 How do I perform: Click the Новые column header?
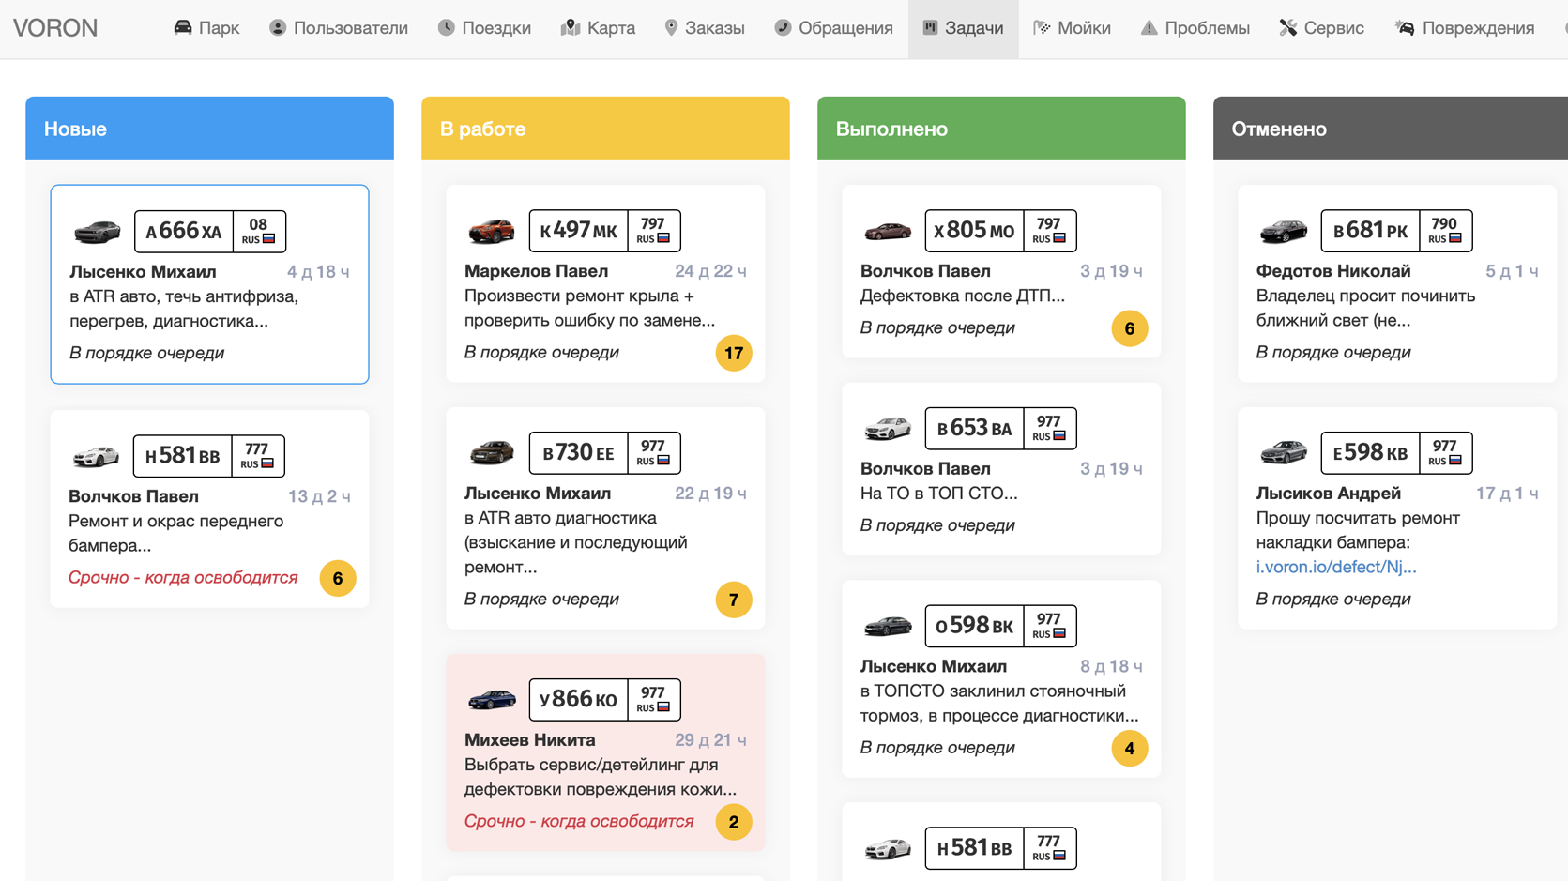coord(209,129)
